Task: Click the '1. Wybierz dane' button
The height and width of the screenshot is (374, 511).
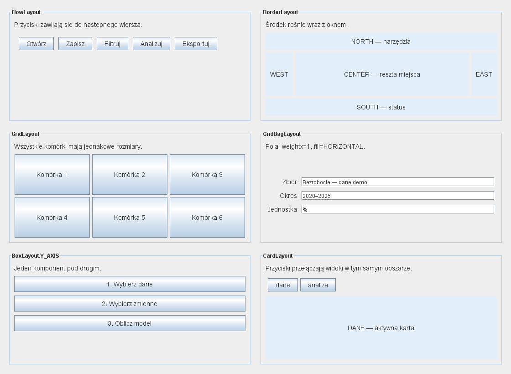Action: (130, 284)
